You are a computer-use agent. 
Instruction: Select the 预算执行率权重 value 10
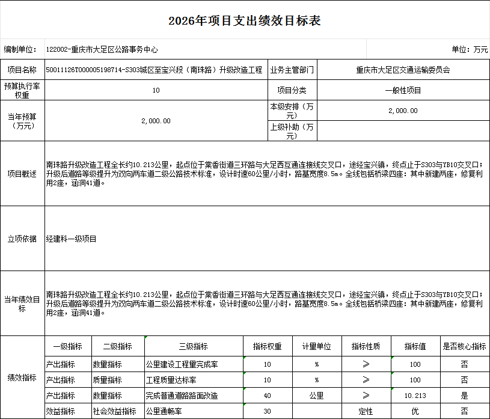click(x=155, y=89)
